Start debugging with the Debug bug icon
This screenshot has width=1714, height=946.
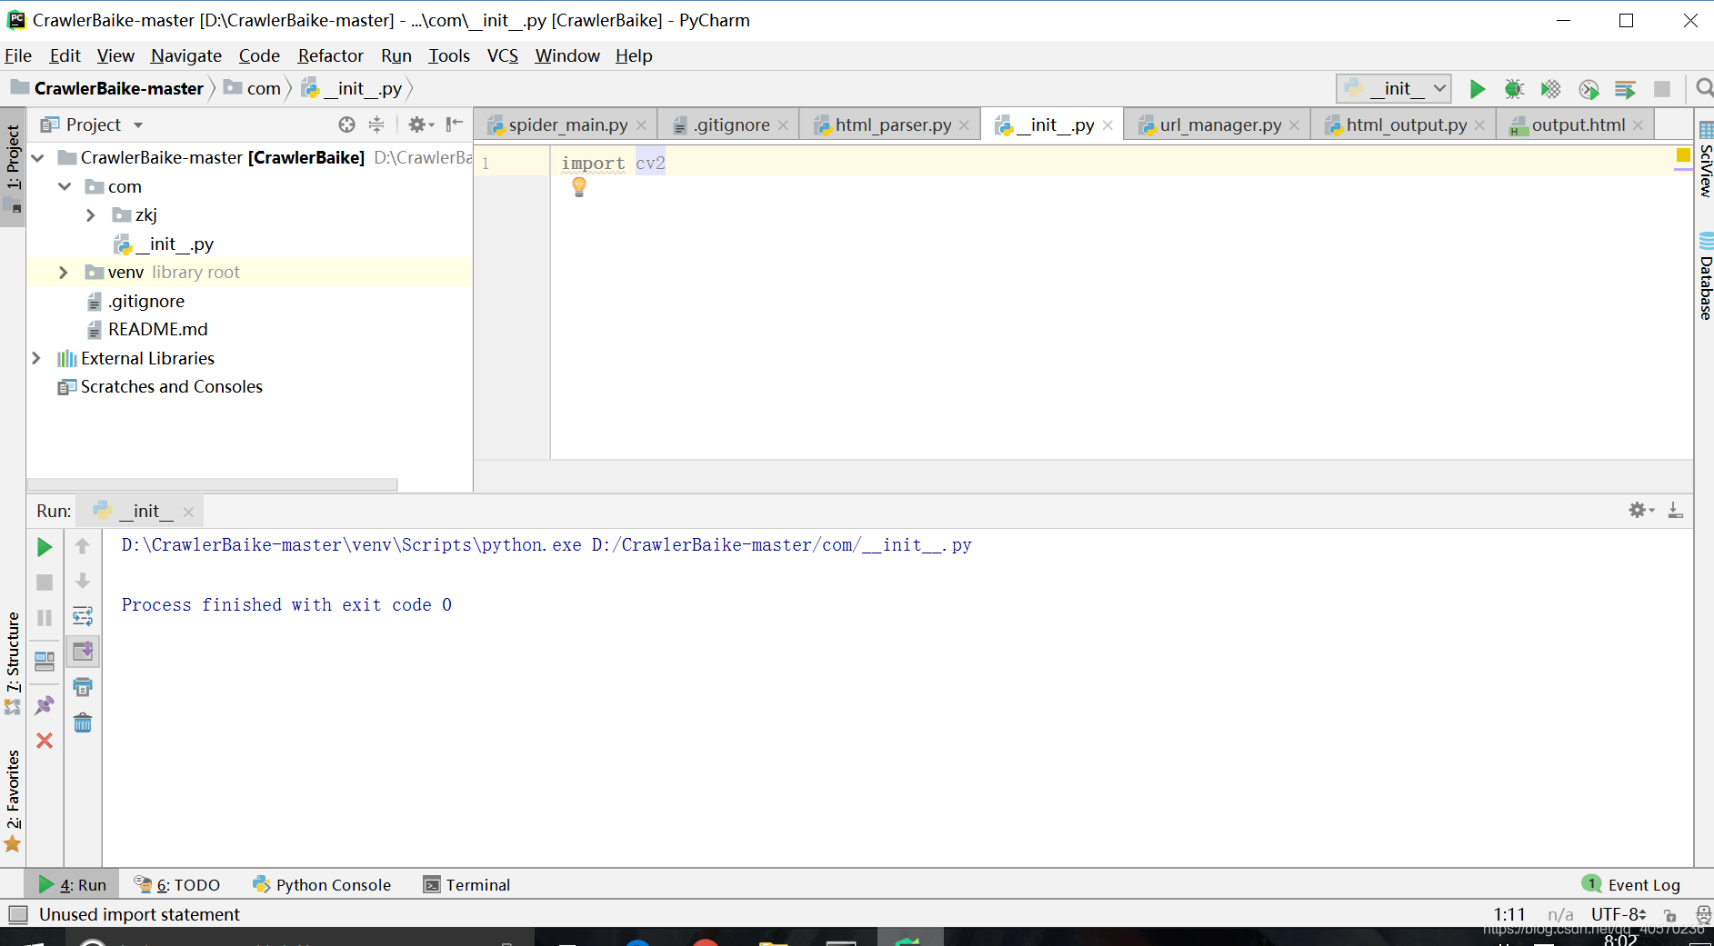pyautogui.click(x=1514, y=88)
